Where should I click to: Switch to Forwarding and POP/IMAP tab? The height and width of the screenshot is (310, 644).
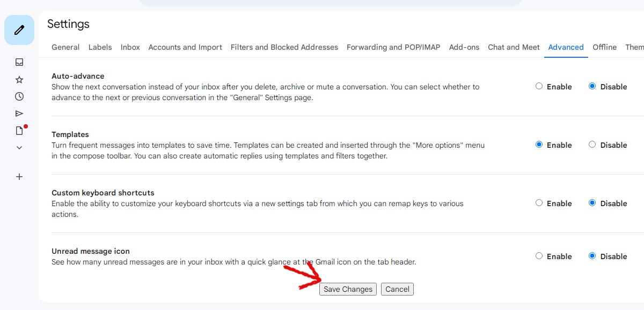click(393, 47)
